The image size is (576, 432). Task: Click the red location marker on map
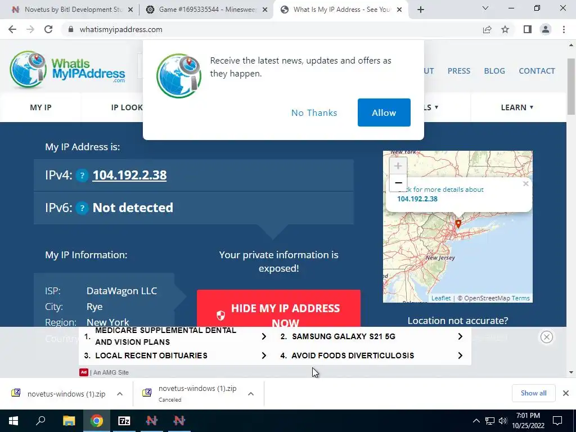tap(458, 223)
